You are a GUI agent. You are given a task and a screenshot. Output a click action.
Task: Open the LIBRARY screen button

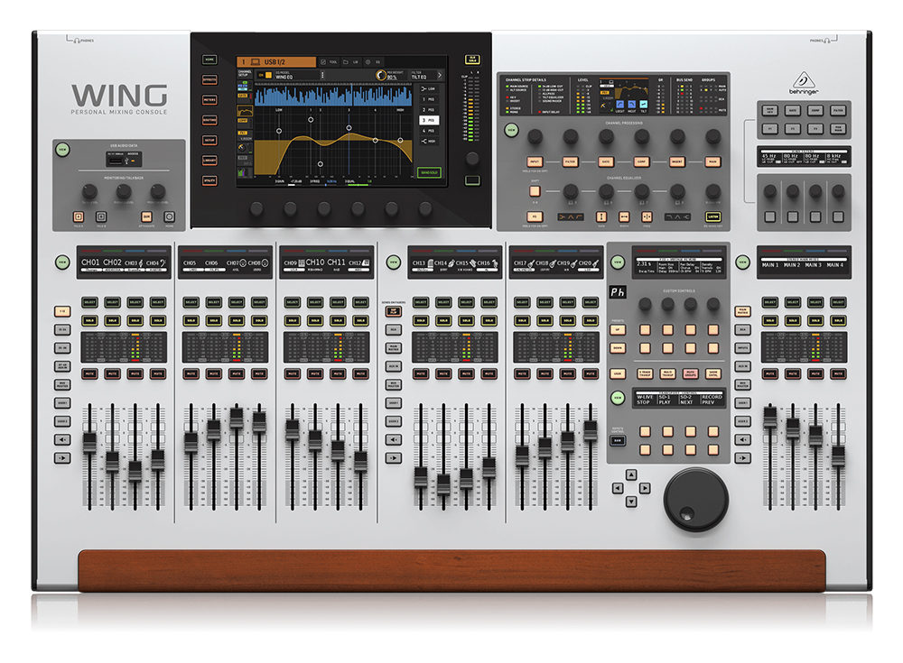[209, 160]
